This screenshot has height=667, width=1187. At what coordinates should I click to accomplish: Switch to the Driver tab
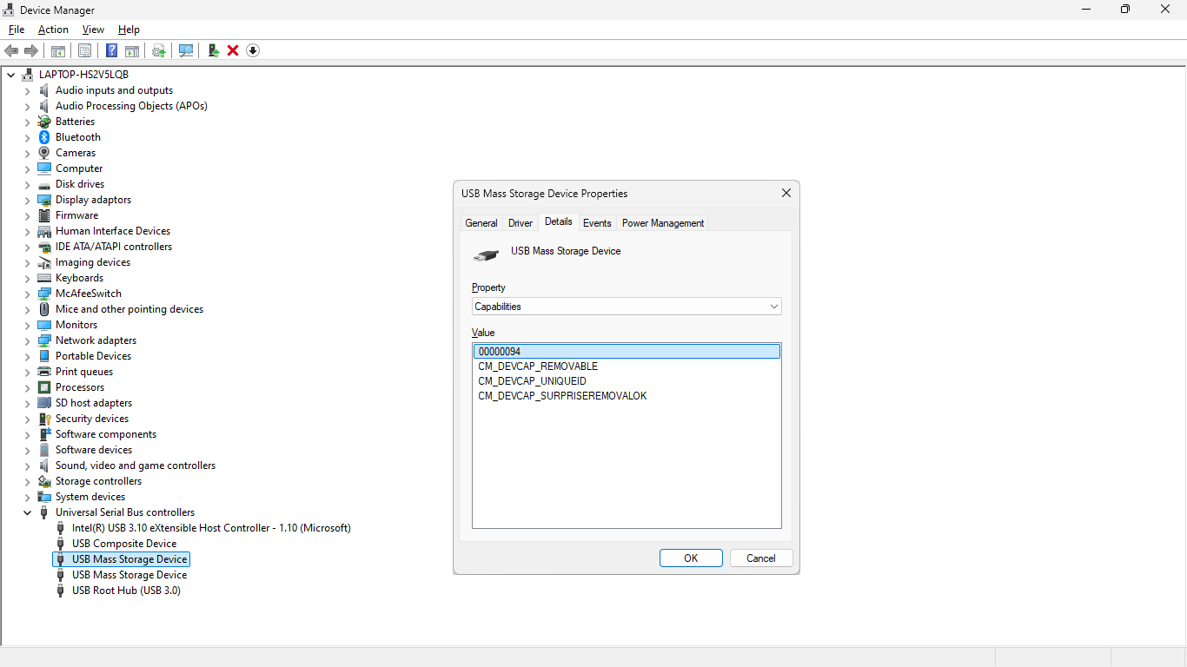(x=521, y=223)
